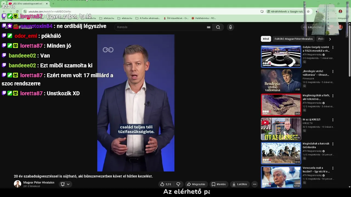Select the Mind filter chip

pyautogui.click(x=266, y=39)
